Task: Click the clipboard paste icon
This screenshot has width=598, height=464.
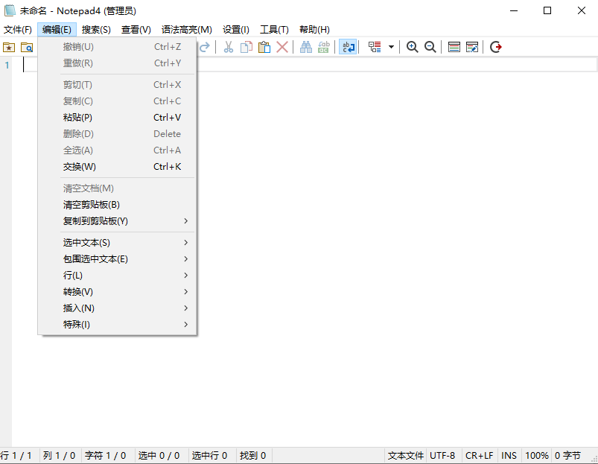Action: pos(264,47)
